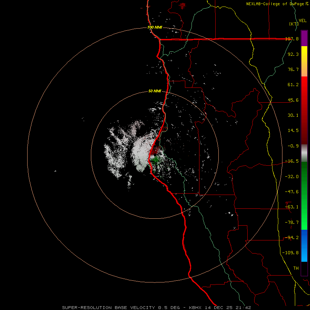310x310 pixels.
Task: Select the -32.0 scale value
Action: coord(292,177)
